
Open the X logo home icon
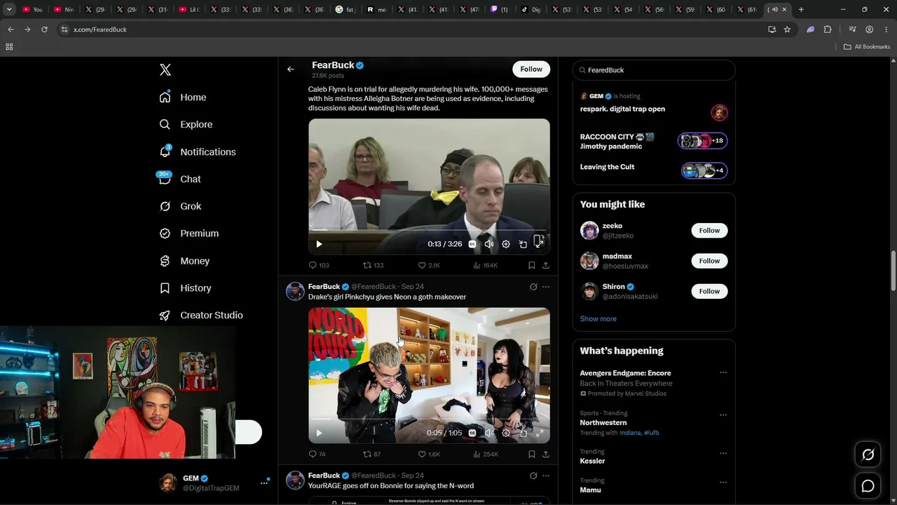165,69
